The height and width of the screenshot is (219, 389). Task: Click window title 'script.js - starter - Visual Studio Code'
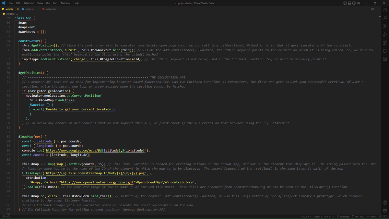point(194,3)
